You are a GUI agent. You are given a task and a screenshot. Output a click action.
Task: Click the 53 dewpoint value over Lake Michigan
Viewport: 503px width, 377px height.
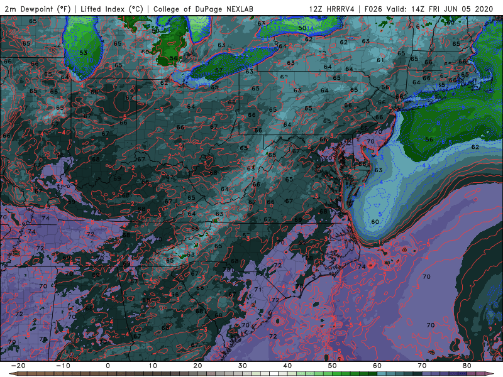point(84,53)
